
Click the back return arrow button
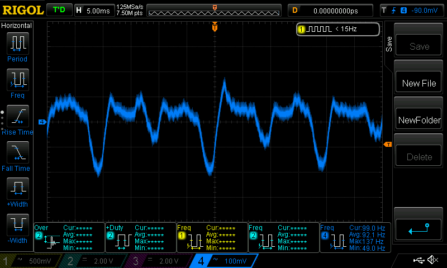419,229
